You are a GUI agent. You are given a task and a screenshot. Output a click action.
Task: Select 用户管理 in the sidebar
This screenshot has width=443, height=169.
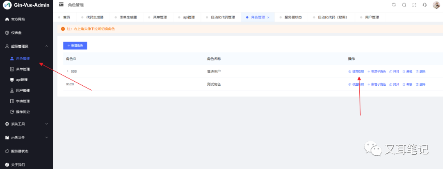click(x=26, y=91)
